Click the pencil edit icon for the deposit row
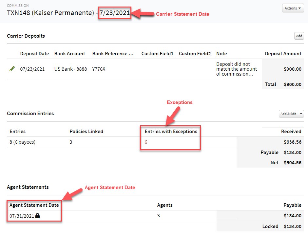The width and height of the screenshot is (308, 234). pos(12,69)
